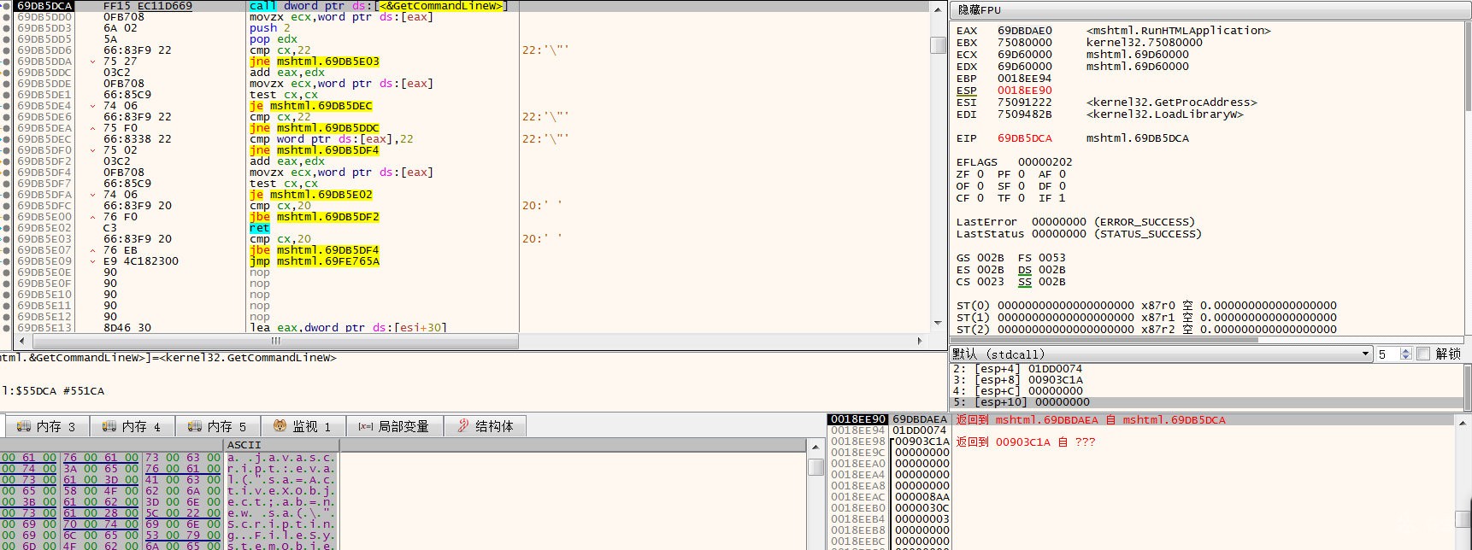Open the 内存 3 memory dump tab

(46, 426)
